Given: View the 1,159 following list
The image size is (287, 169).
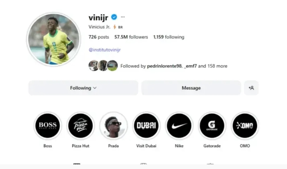Looking at the screenshot, I should click(x=168, y=37).
